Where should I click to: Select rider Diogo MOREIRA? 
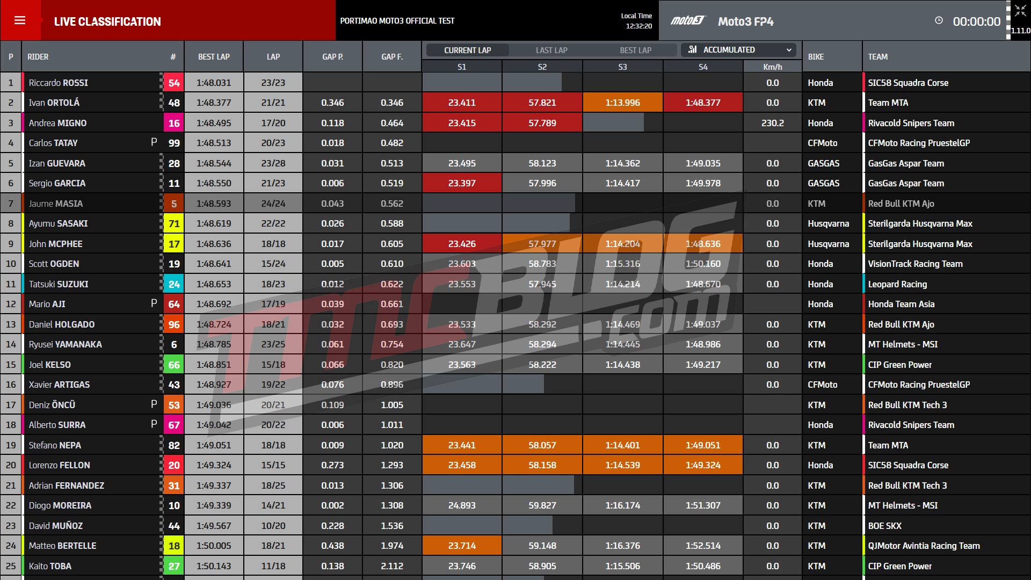tap(60, 505)
